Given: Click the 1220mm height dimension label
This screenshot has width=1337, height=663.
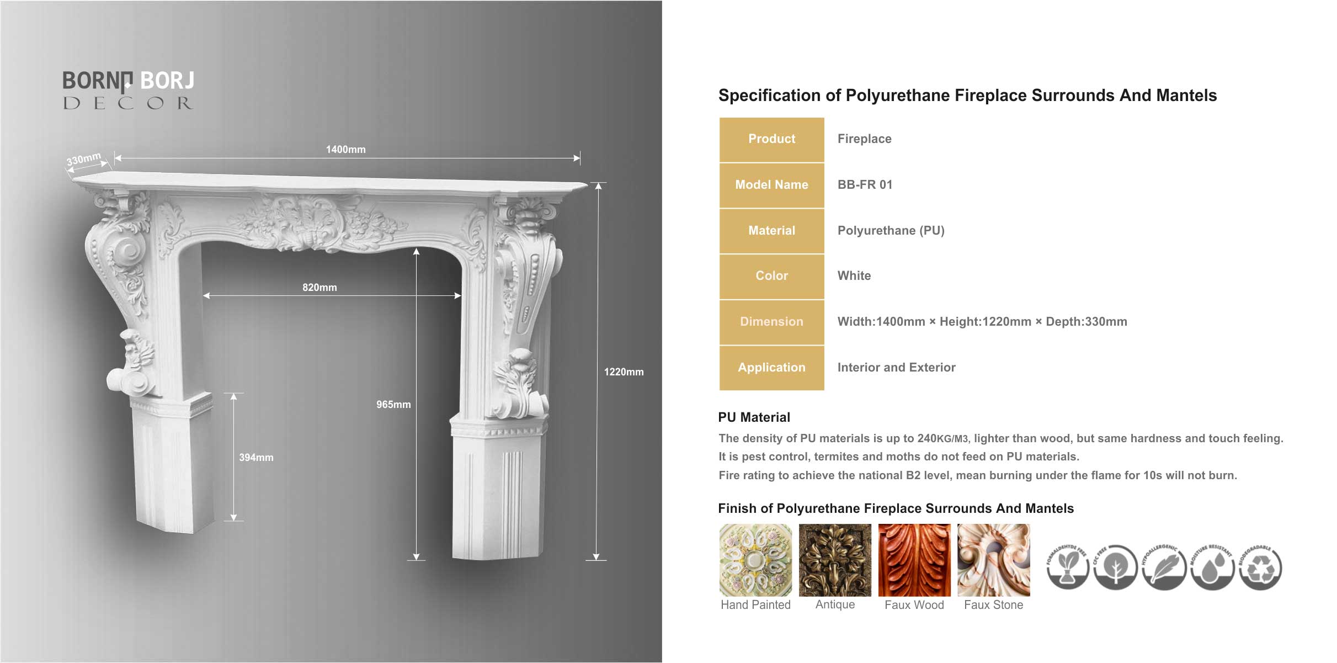Looking at the screenshot, I should (624, 372).
